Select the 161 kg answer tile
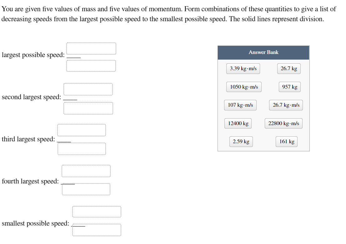Viewport: 346px width, 244px height. click(286, 142)
